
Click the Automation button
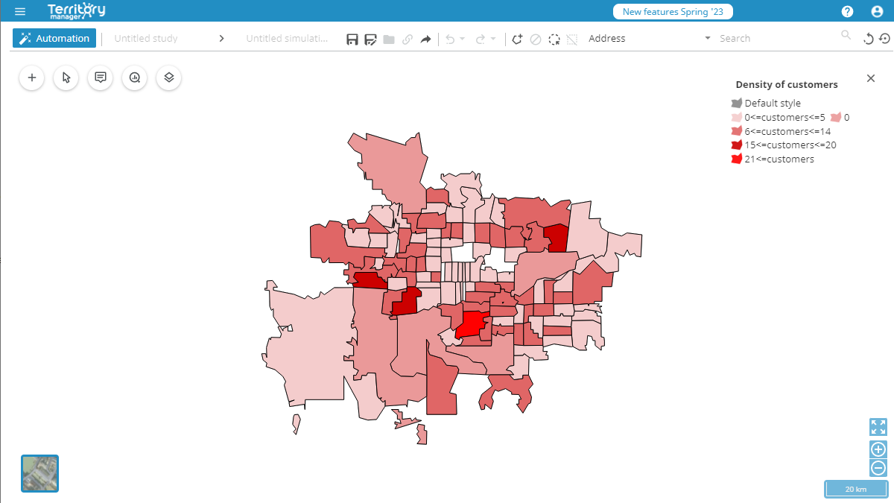[x=54, y=39]
